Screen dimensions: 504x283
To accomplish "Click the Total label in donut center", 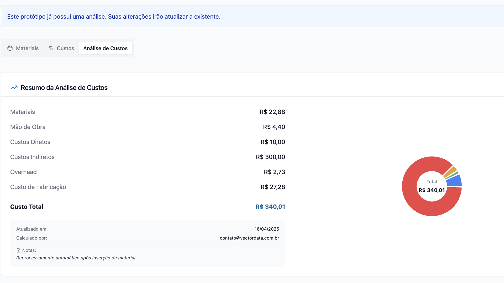I will (x=432, y=182).
